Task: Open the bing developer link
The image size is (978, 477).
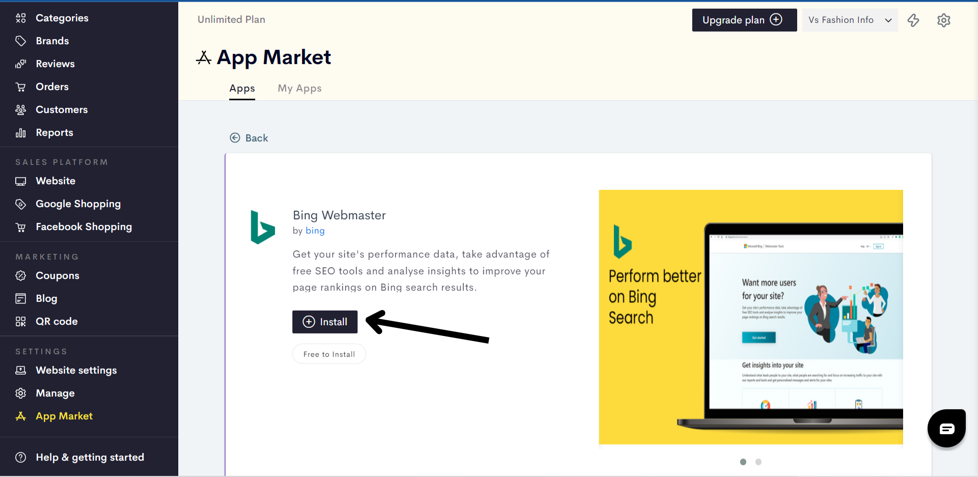Action: (315, 231)
